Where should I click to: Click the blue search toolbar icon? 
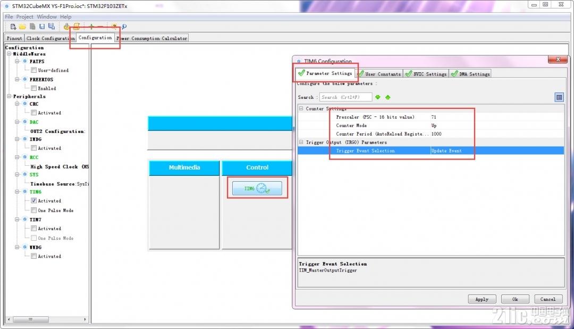pos(124,27)
